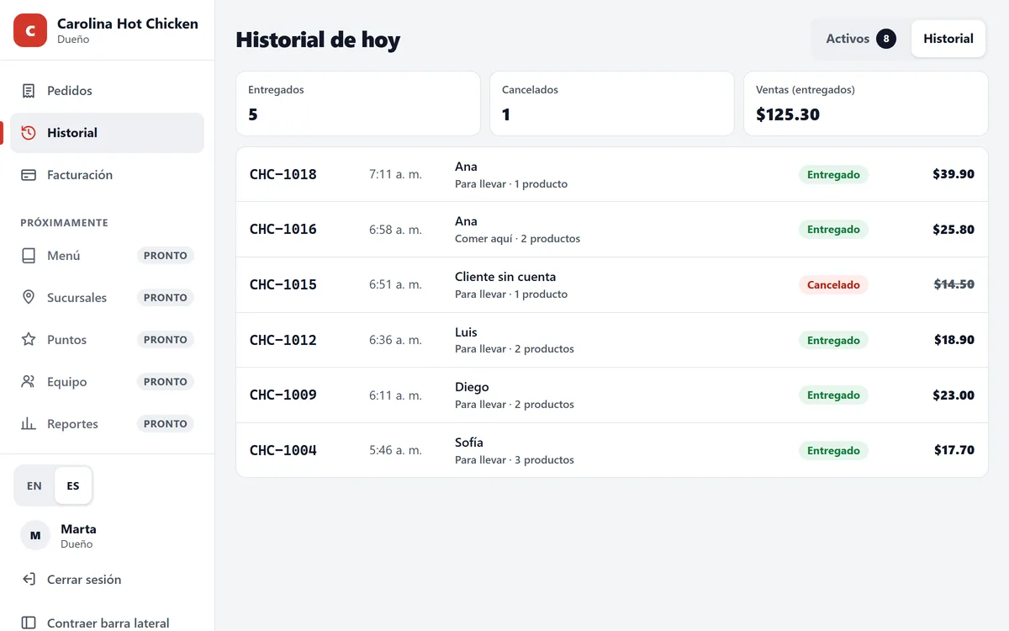Click the Facturación card icon
Viewport: 1009px width, 631px height.
(x=29, y=175)
